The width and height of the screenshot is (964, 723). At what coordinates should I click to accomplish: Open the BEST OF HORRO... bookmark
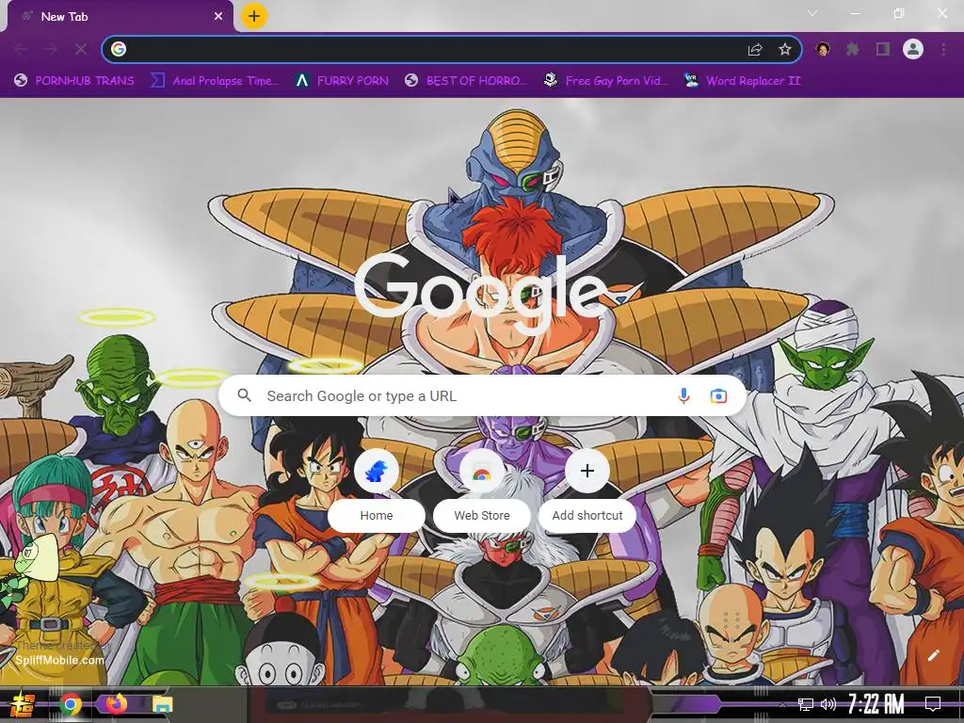466,81
